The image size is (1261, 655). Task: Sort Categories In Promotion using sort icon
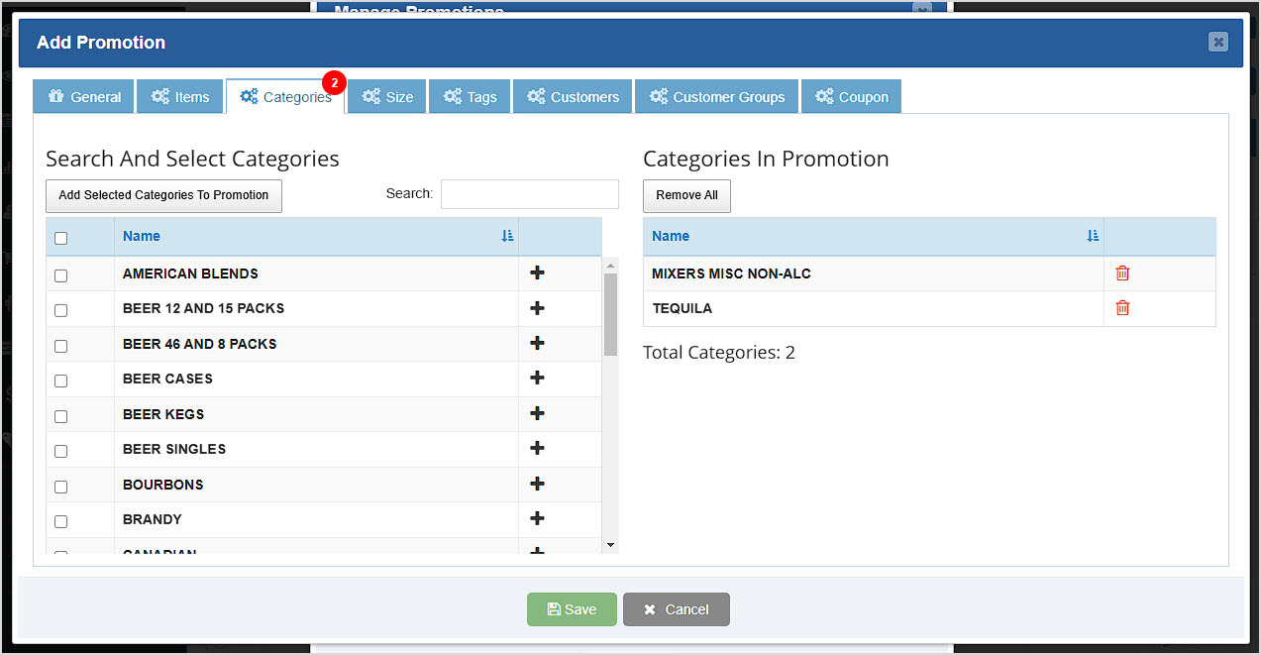pyautogui.click(x=1093, y=236)
